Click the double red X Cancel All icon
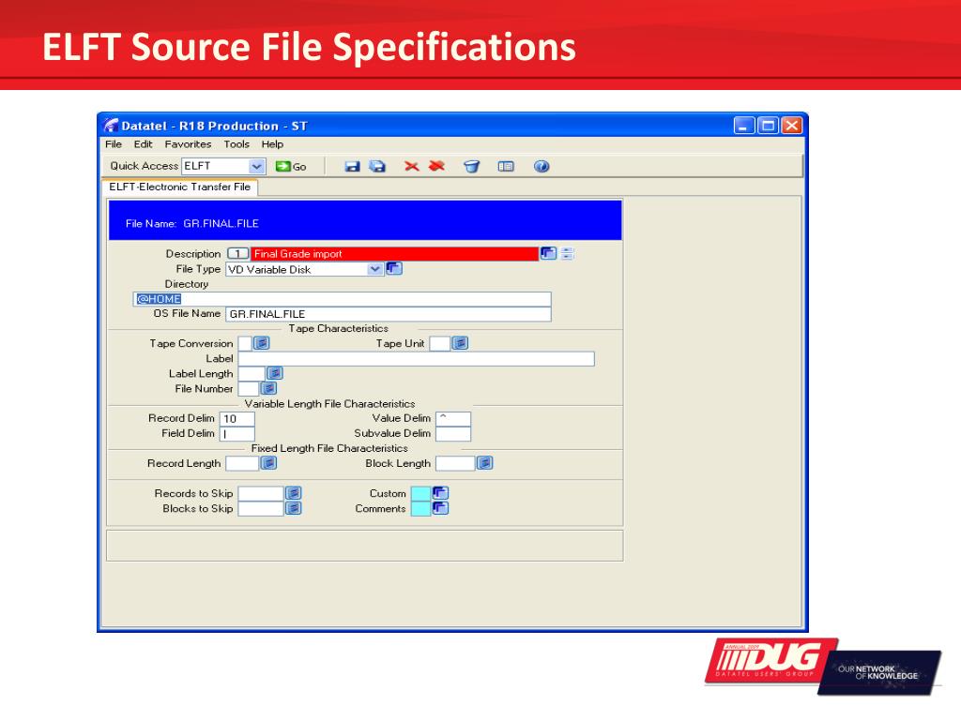This screenshot has height=720, width=961. pyautogui.click(x=436, y=166)
